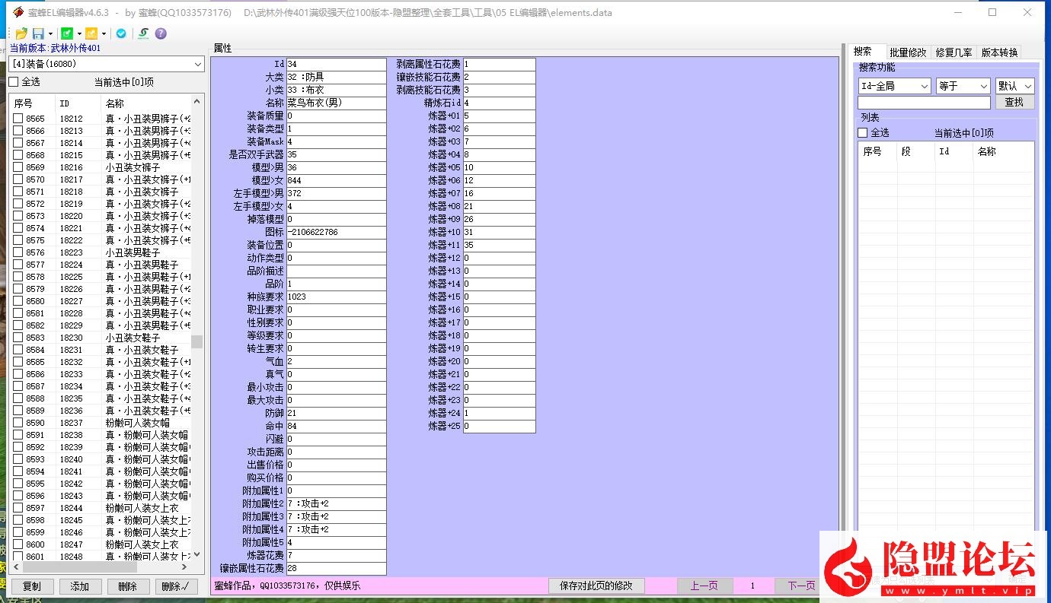The width and height of the screenshot is (1051, 603).
Task: Click the green S-shaped toolbar icon
Action: tap(143, 33)
